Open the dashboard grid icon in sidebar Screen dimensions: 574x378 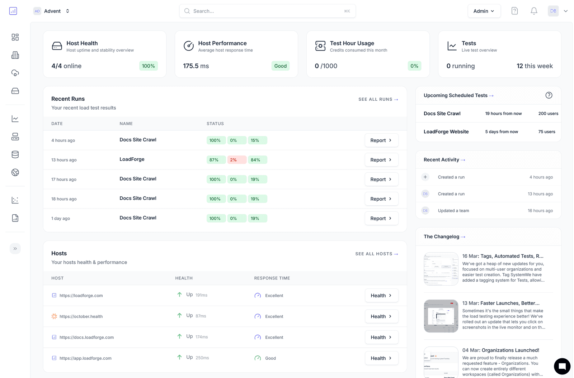15,37
